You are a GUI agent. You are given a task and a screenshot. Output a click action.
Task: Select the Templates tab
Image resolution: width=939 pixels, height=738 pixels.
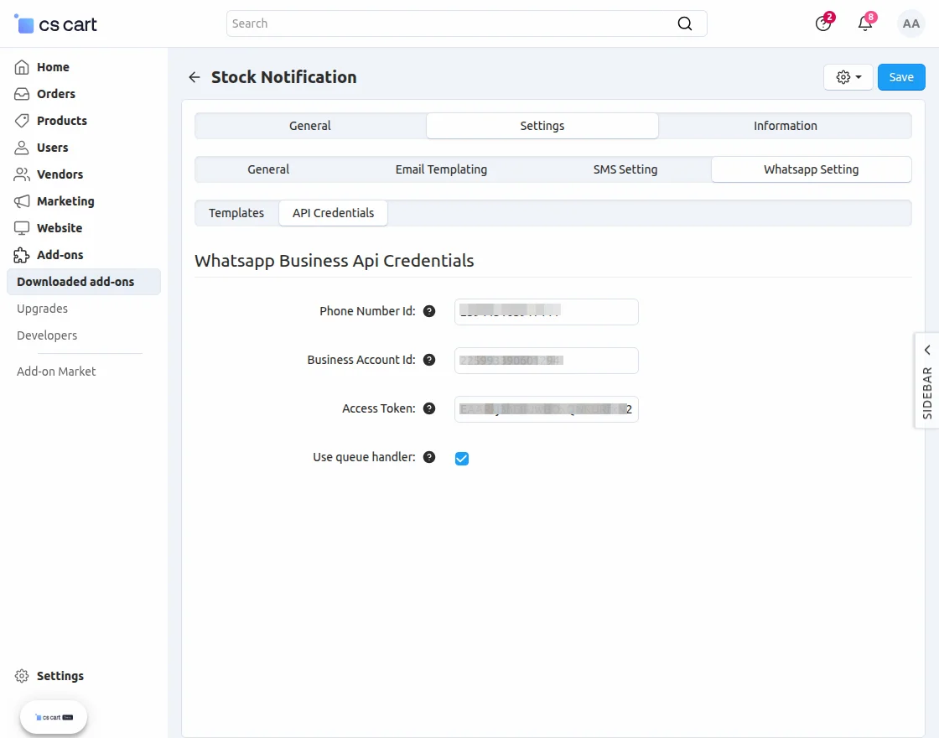click(236, 212)
